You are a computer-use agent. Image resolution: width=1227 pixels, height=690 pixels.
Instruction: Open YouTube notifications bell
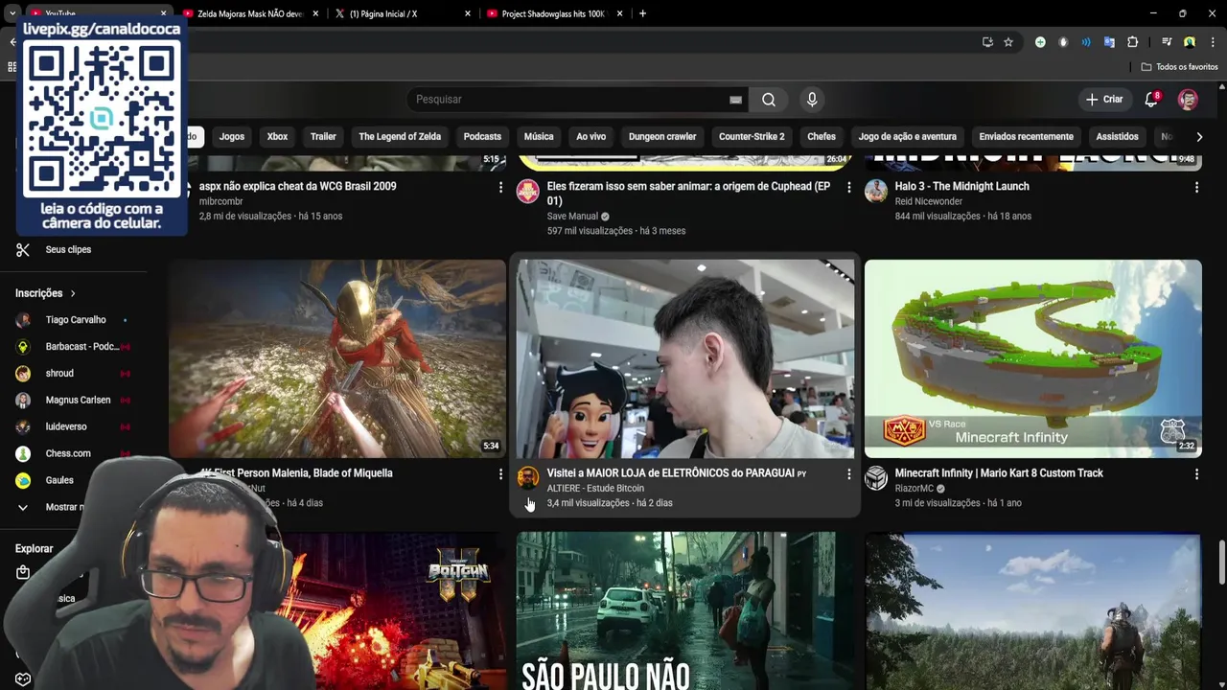click(1151, 100)
